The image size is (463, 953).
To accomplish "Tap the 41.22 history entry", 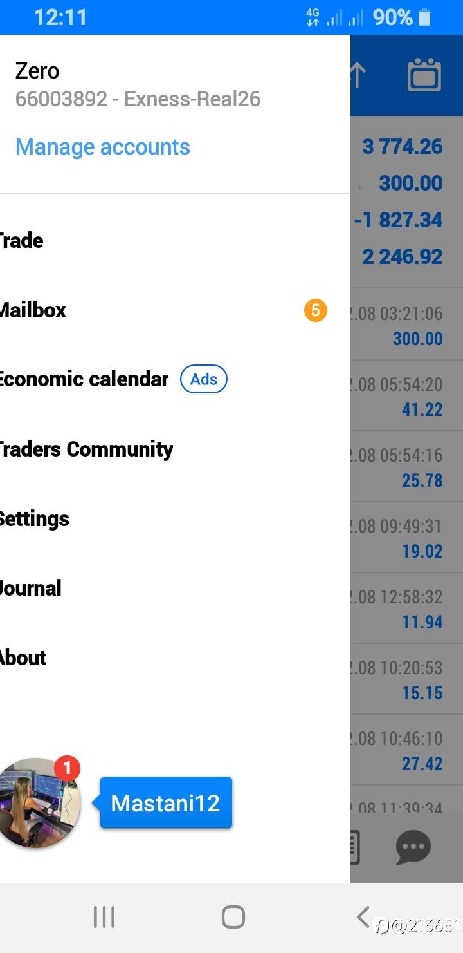I will (406, 396).
